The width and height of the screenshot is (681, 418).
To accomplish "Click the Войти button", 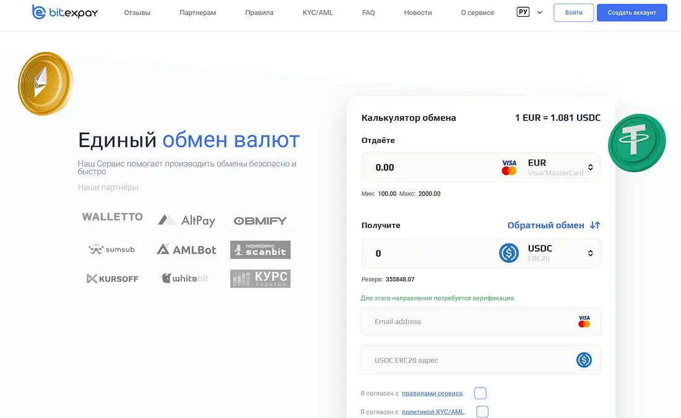I will click(x=574, y=12).
